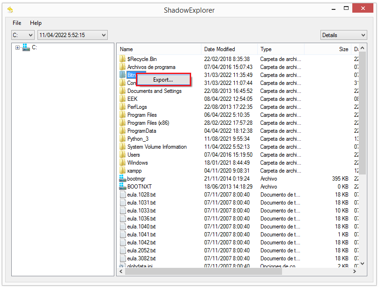
Task: Choose Export... from the context menu
Action: tap(163, 80)
